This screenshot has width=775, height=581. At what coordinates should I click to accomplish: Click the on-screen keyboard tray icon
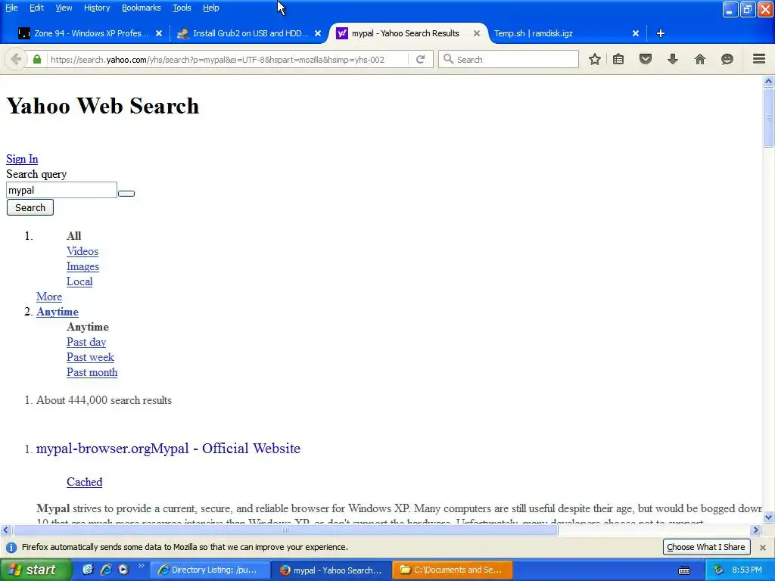(684, 570)
